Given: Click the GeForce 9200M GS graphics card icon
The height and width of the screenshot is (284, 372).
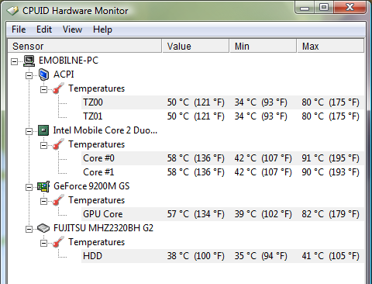Looking at the screenshot, I should point(43,186).
